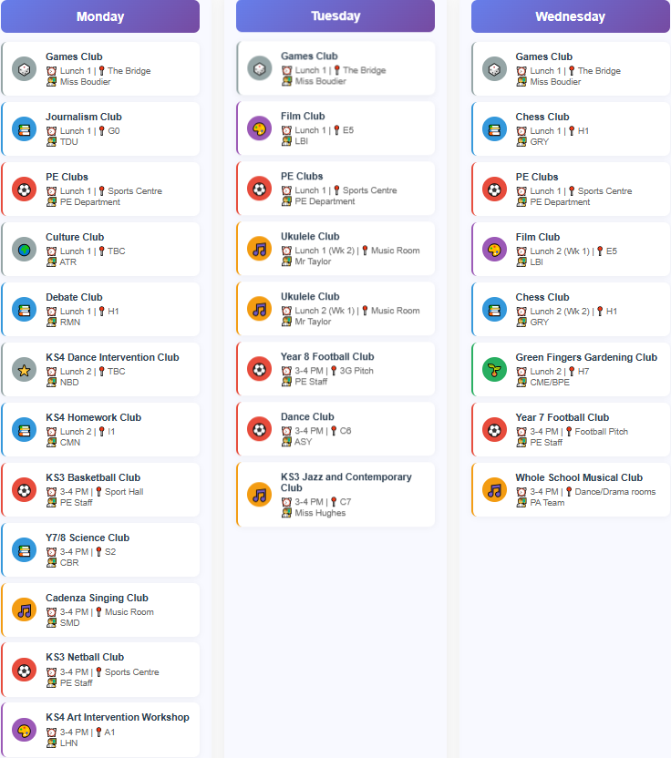Click the seedling icon on Green Fingers Gardening Club
The image size is (671, 758).
[494, 369]
